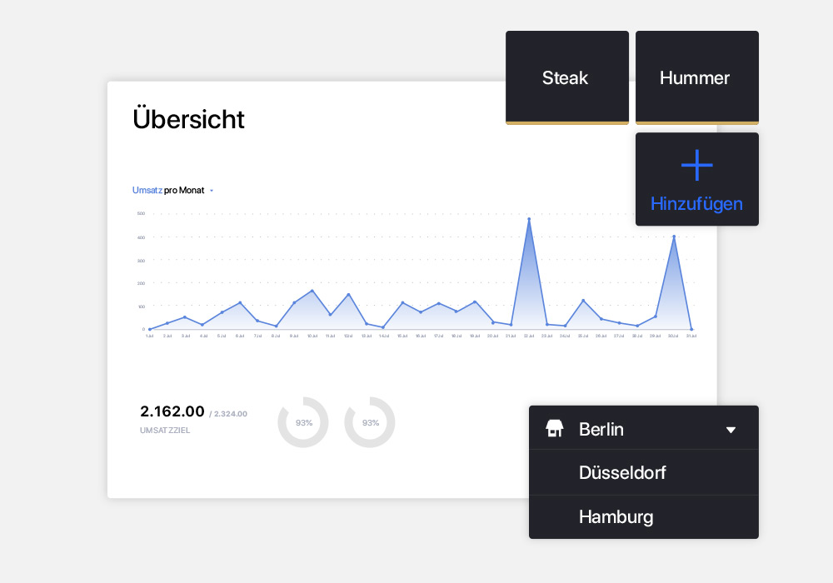Select the Hummer tile

coord(697,77)
